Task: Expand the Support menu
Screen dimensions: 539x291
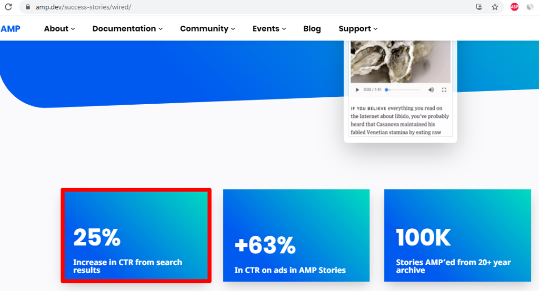Action: coord(358,28)
